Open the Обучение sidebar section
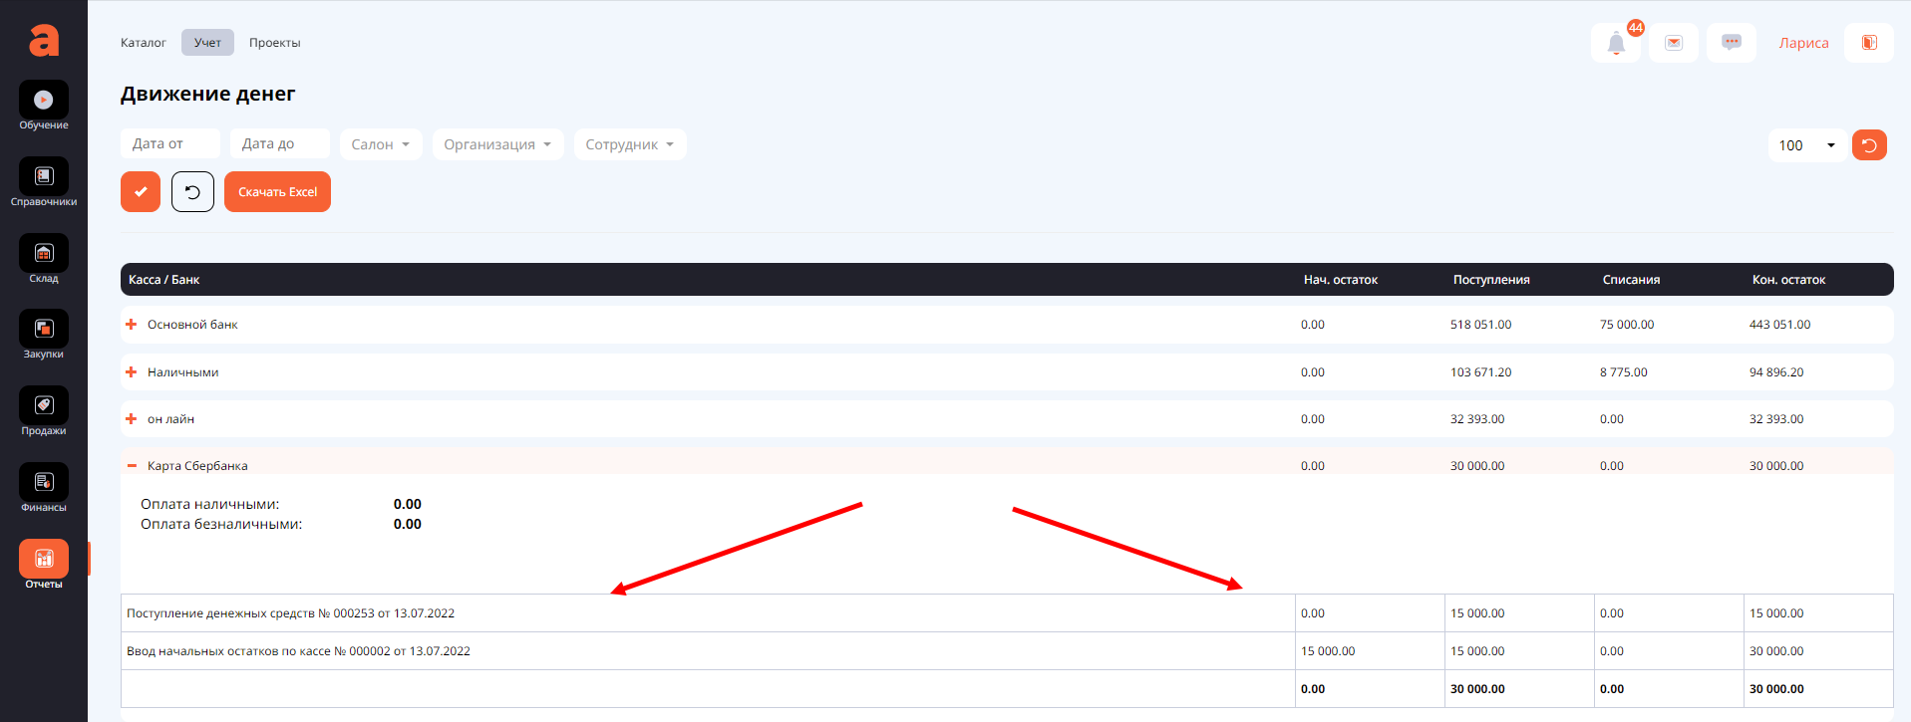This screenshot has width=1911, height=722. coord(44,101)
